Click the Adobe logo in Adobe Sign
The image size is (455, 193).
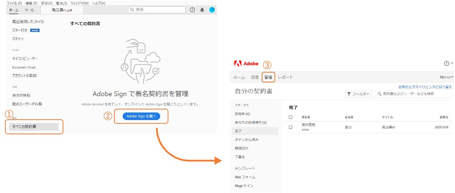coord(246,63)
